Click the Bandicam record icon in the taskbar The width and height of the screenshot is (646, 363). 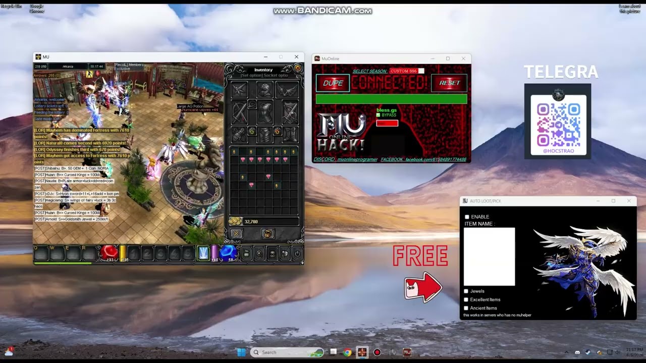(x=377, y=352)
